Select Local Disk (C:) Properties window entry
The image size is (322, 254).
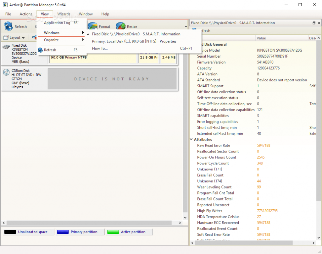click(x=134, y=41)
